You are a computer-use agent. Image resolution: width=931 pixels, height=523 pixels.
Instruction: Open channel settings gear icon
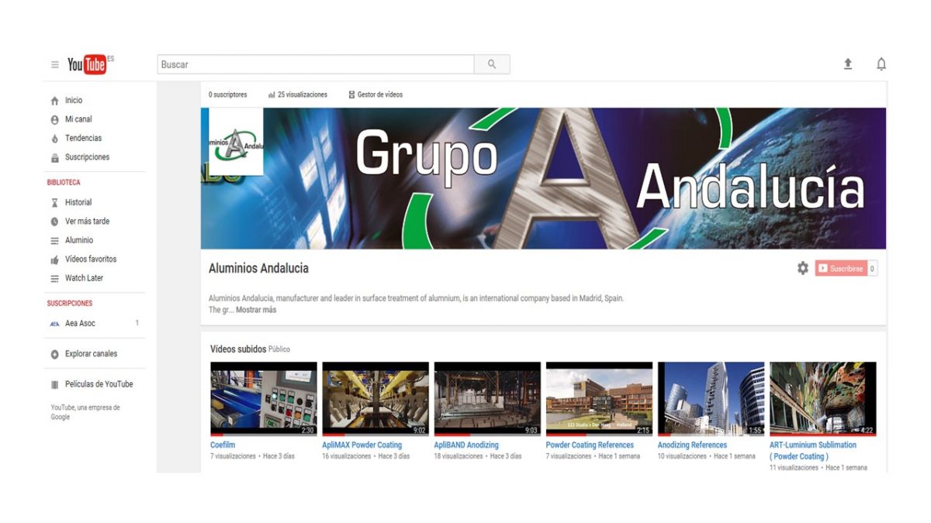coord(802,268)
